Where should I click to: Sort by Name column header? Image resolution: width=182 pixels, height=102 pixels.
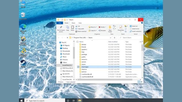tap(81, 42)
